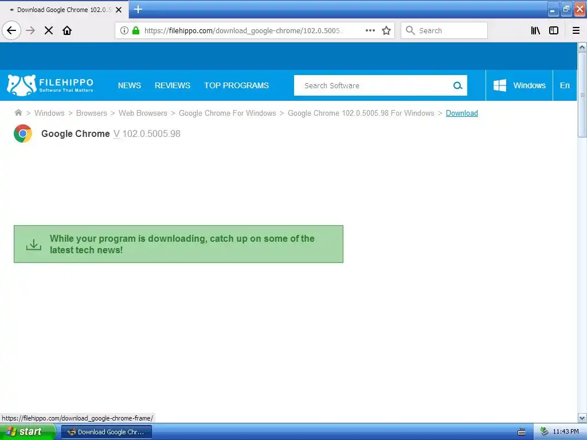Open the keyboard icon in taskbar

tap(522, 432)
